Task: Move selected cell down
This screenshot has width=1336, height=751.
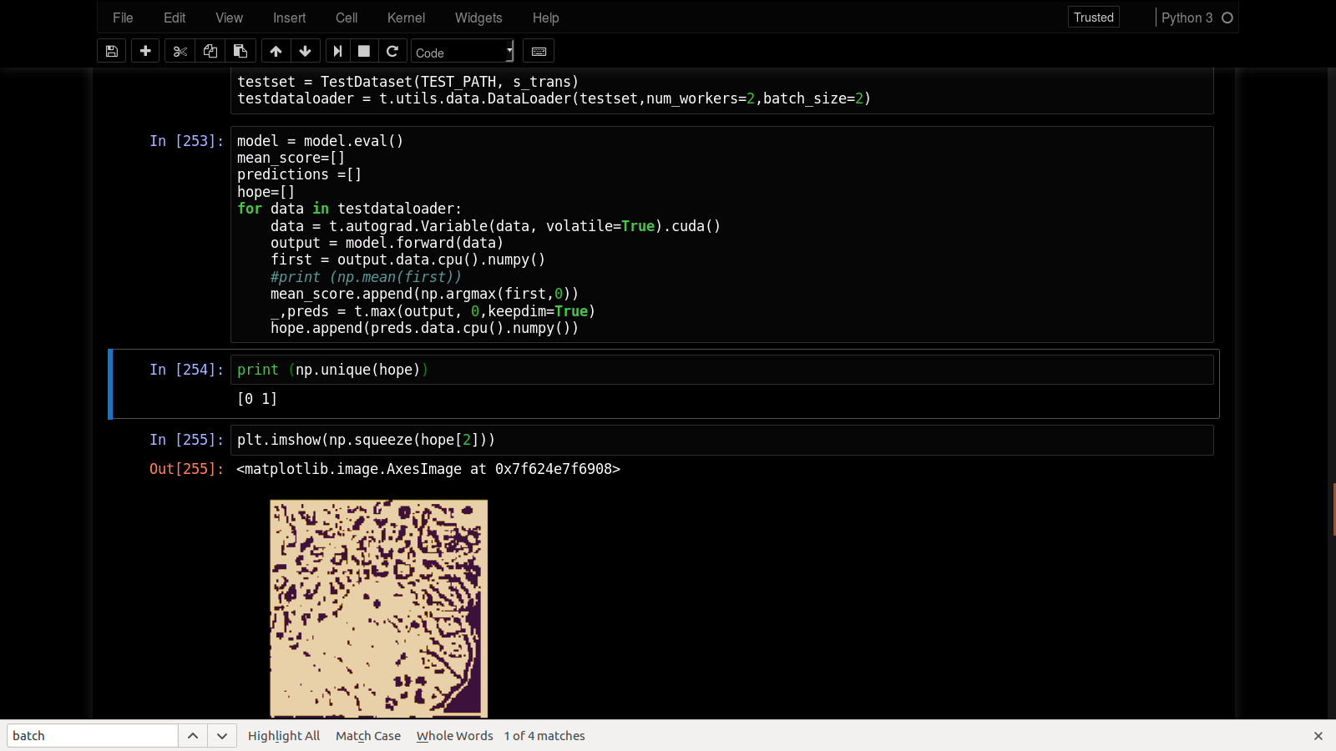Action: pos(306,52)
